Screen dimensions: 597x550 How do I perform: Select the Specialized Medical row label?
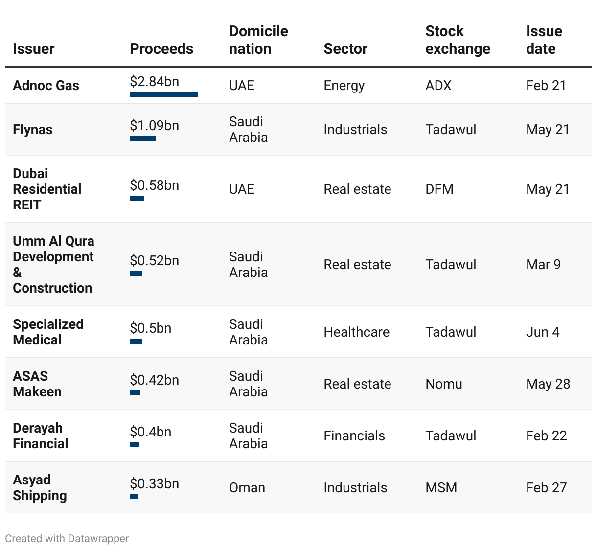click(x=48, y=332)
